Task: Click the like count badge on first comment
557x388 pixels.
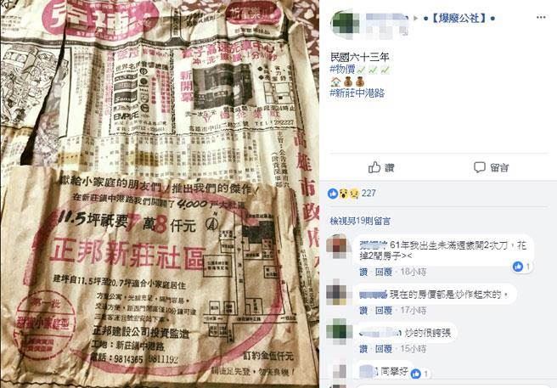Action: (521, 266)
